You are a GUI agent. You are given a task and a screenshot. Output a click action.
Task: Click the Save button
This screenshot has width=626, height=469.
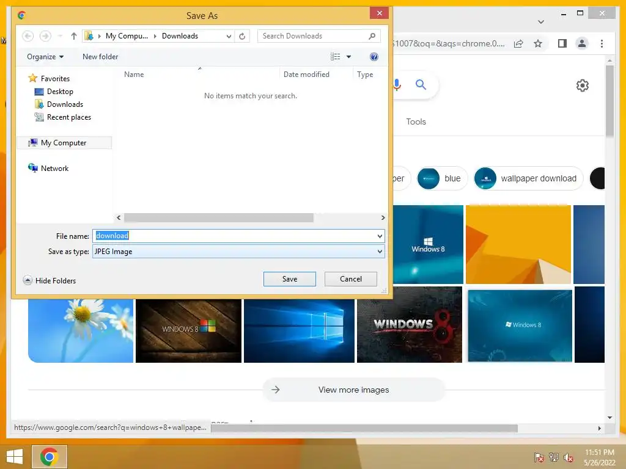point(289,279)
